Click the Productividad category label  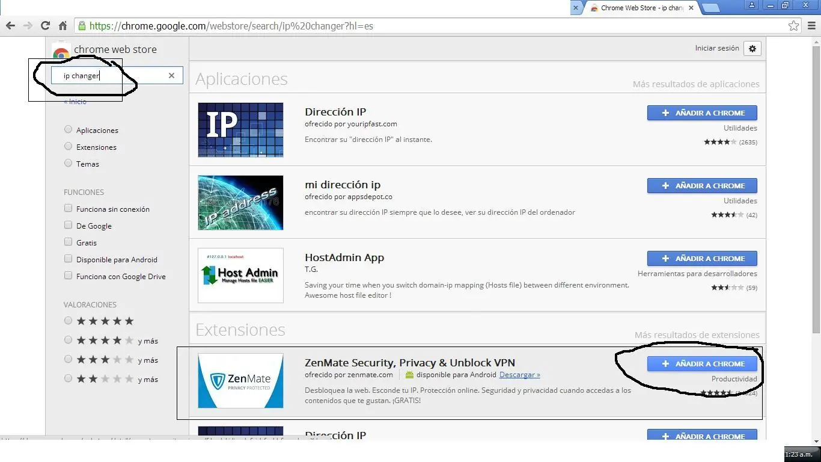click(x=734, y=379)
